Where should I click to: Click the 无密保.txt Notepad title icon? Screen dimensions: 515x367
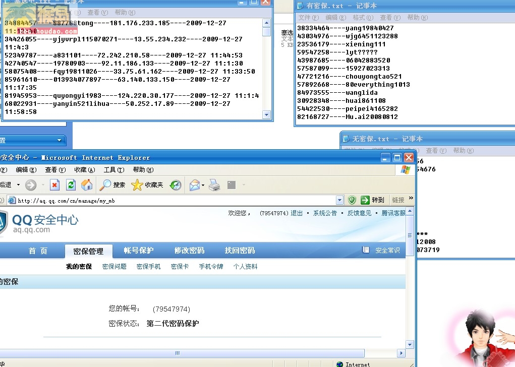tap(346, 139)
